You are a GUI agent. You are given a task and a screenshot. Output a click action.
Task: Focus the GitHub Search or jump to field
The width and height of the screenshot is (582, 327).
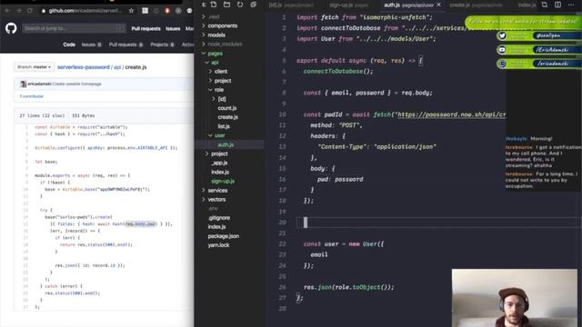click(74, 28)
